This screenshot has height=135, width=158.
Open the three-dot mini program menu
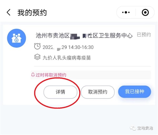tap(126, 12)
